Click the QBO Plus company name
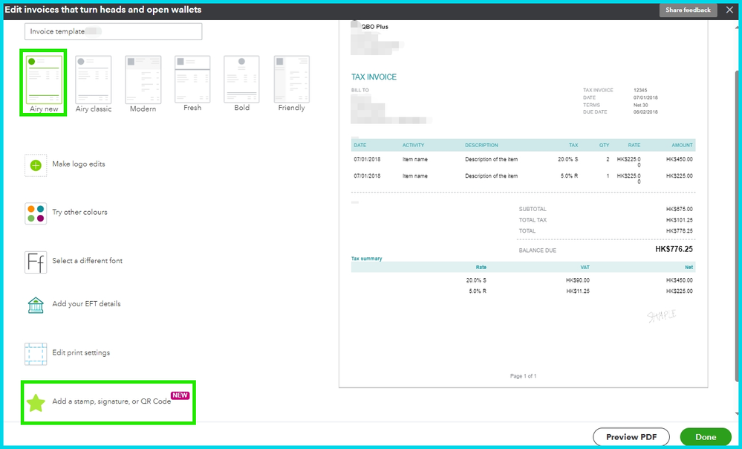 [x=375, y=27]
